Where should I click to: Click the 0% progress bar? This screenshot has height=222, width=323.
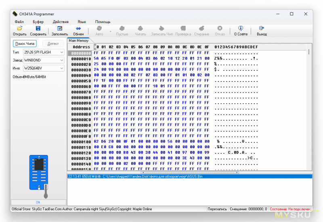point(38,202)
